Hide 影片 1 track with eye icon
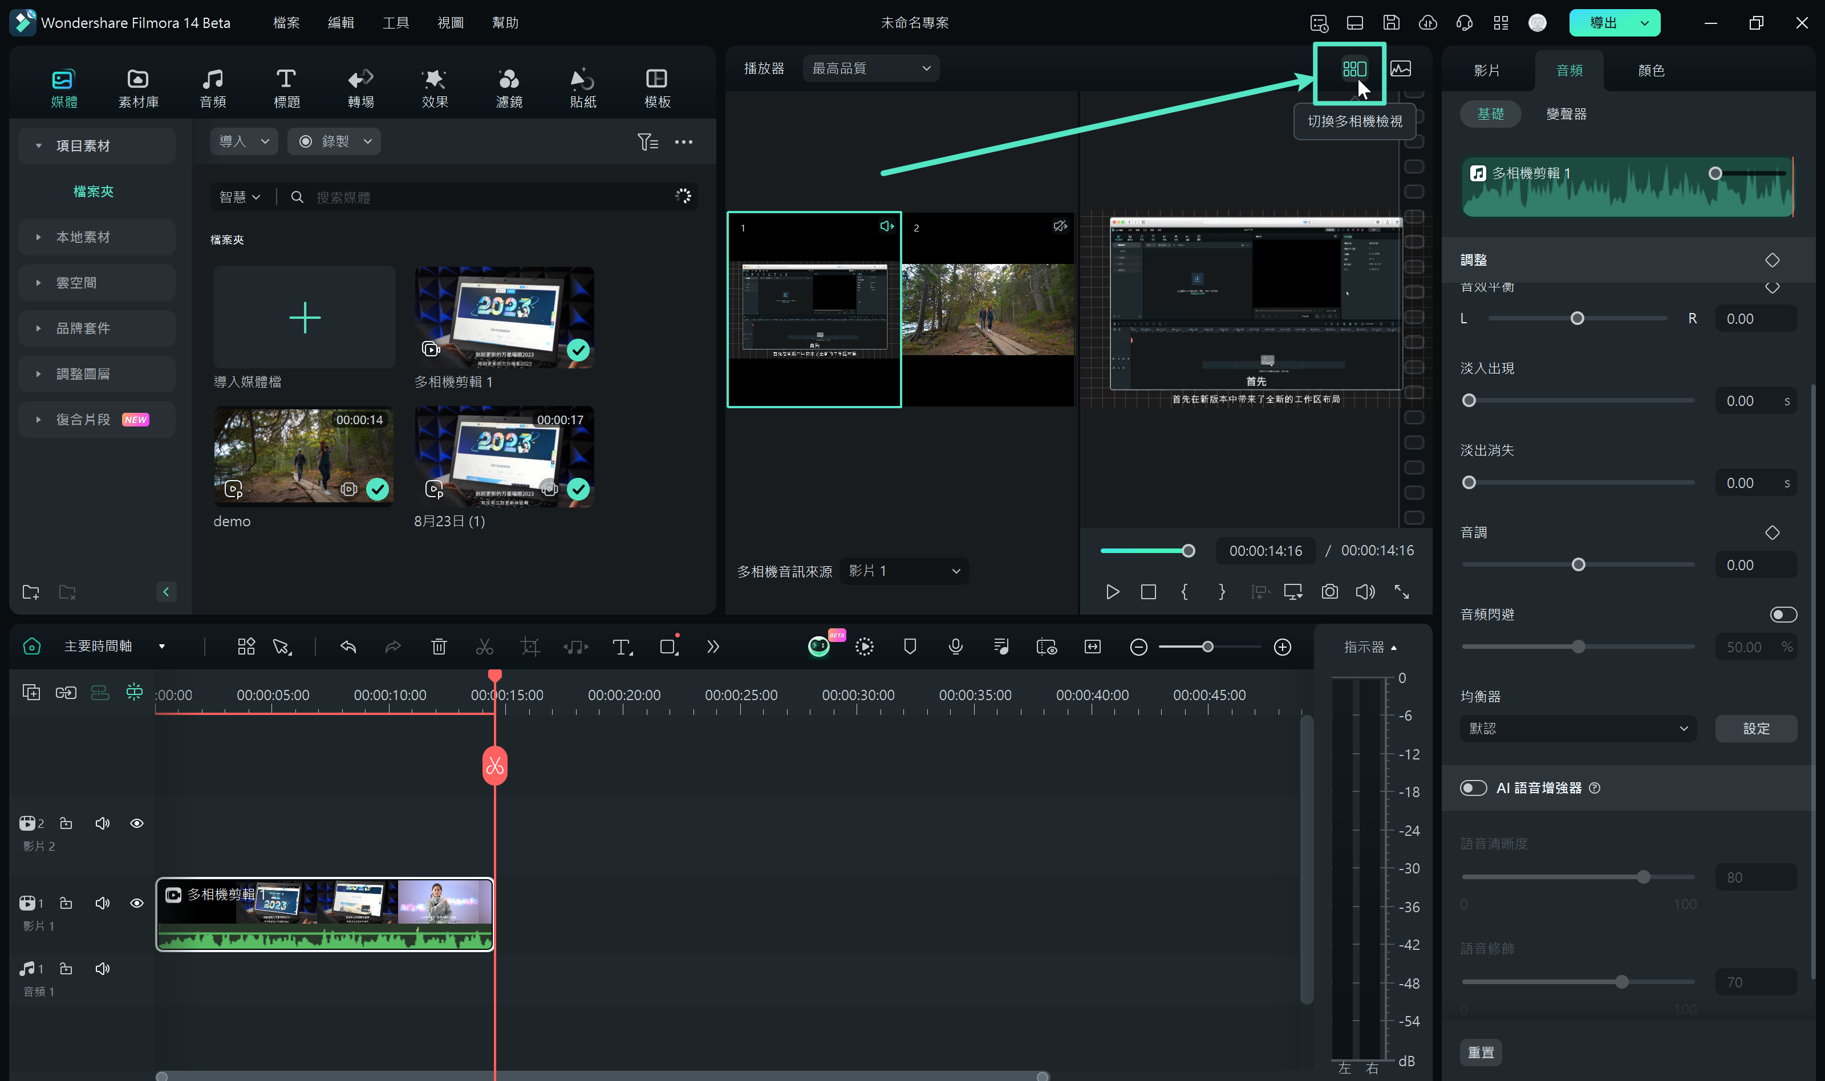This screenshot has height=1081, width=1825. pyautogui.click(x=136, y=903)
